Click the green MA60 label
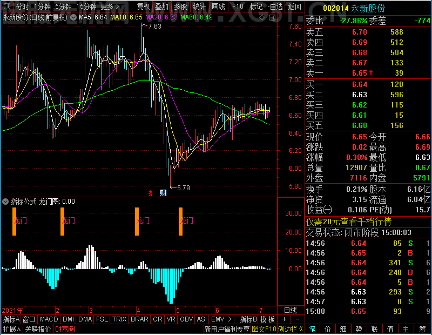 197,17
